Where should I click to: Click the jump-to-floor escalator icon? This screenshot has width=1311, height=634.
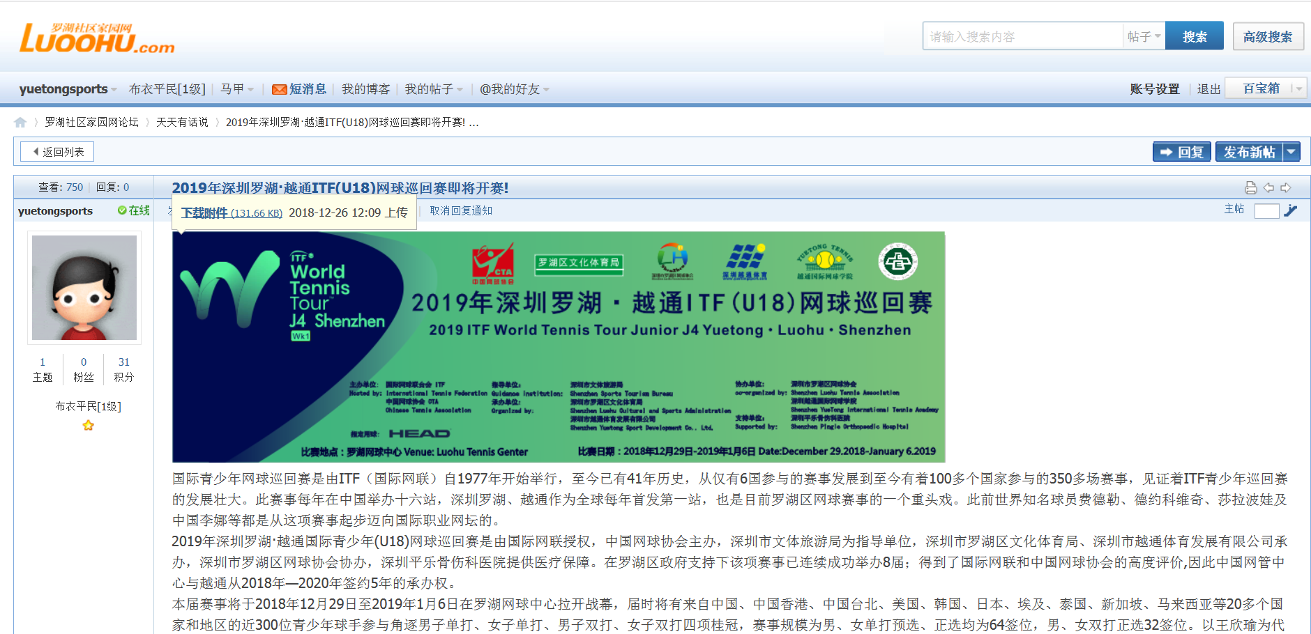[1291, 210]
